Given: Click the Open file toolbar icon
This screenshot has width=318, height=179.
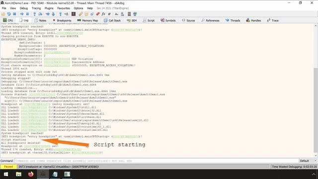Looking at the screenshot, I should pos(3,14).
